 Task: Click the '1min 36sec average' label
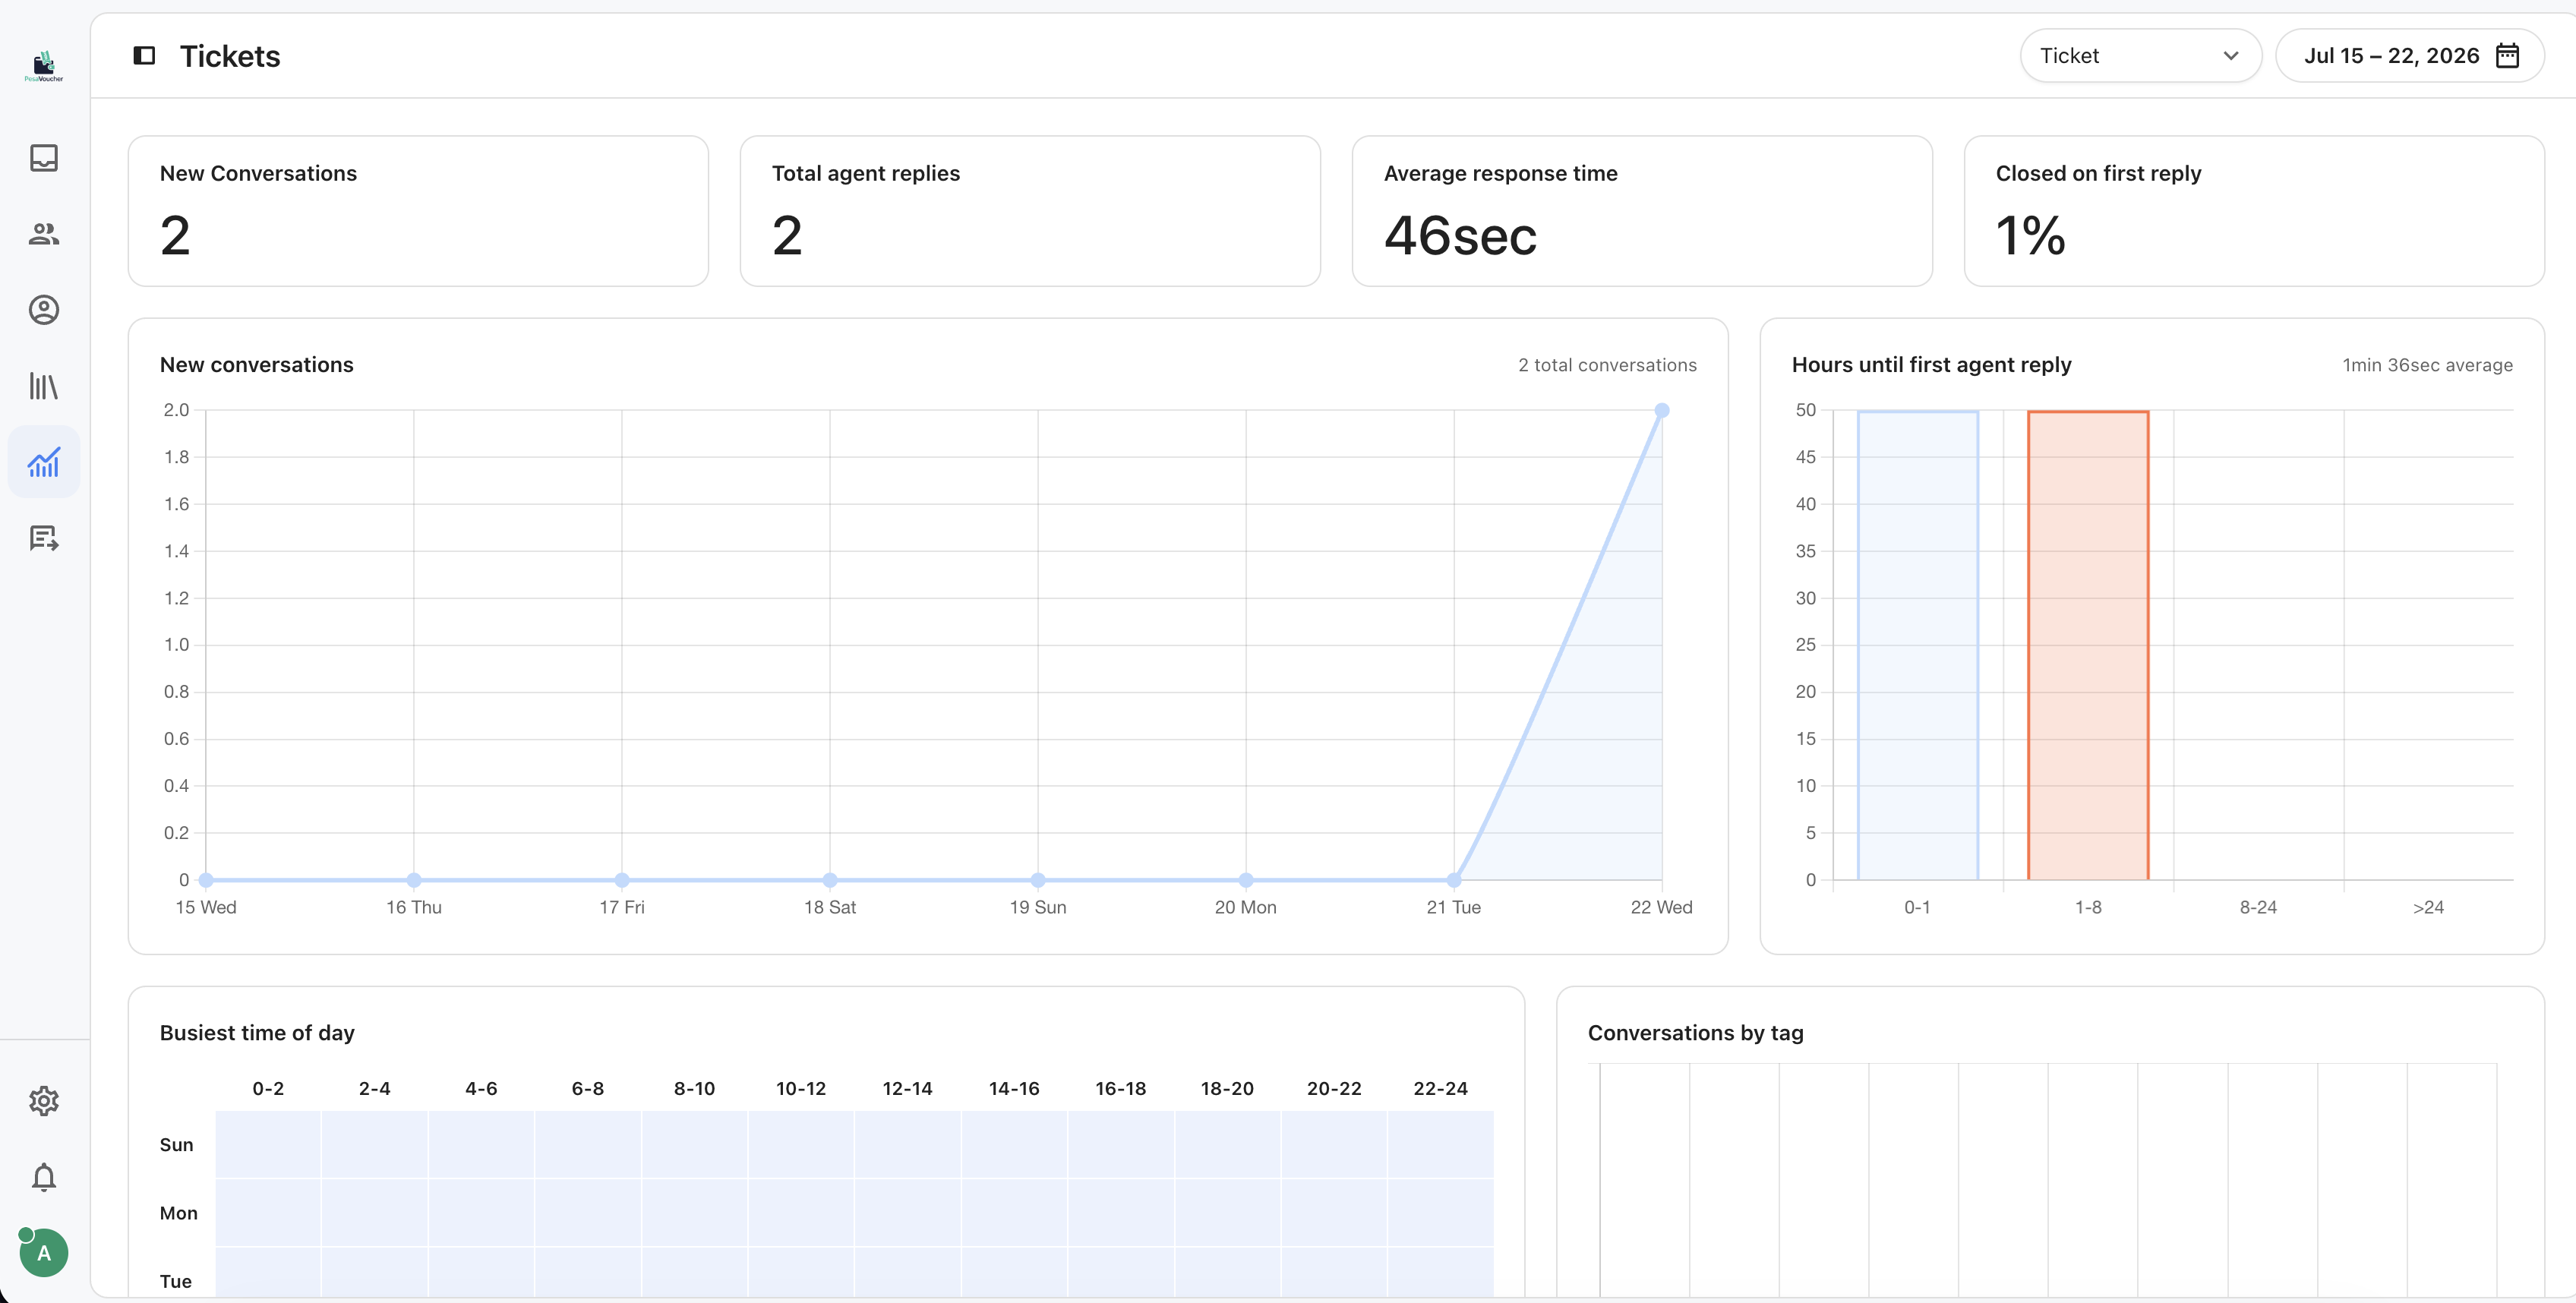(x=2427, y=365)
